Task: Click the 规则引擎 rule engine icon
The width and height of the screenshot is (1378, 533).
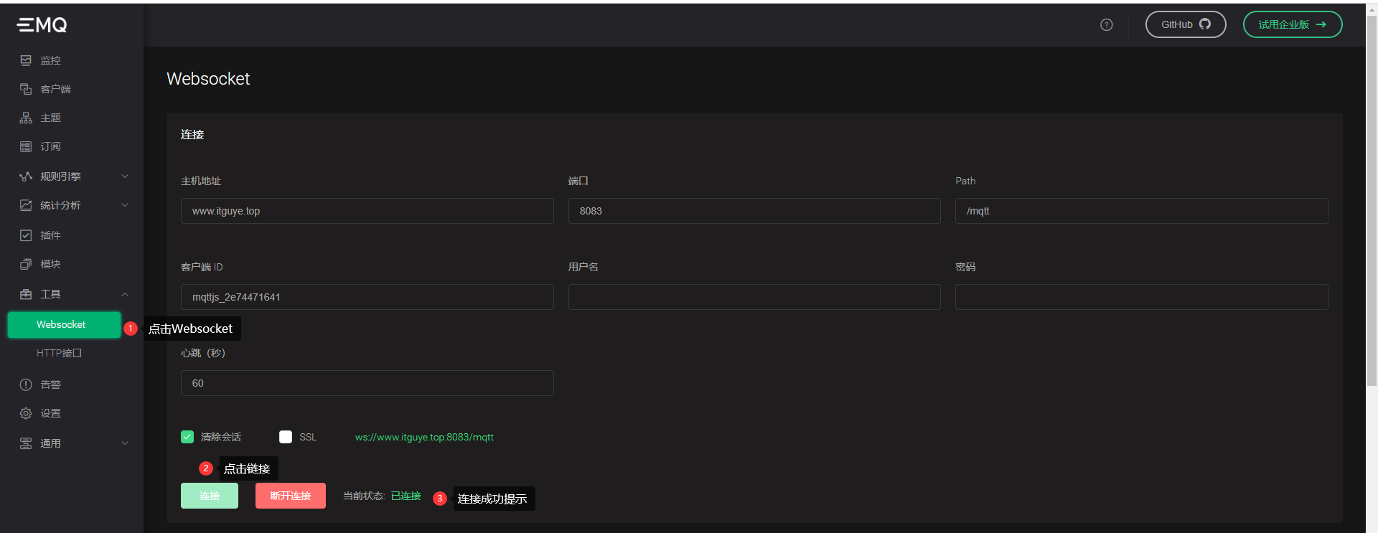Action: tap(26, 176)
